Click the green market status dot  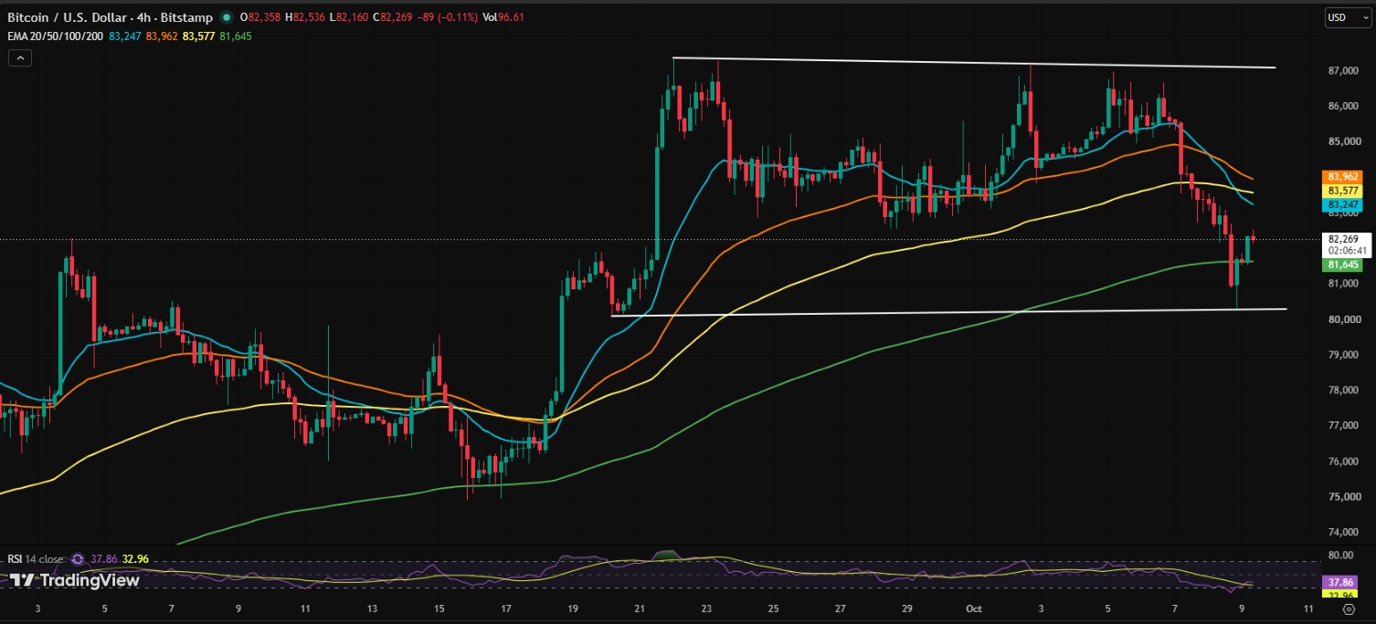pyautogui.click(x=226, y=18)
